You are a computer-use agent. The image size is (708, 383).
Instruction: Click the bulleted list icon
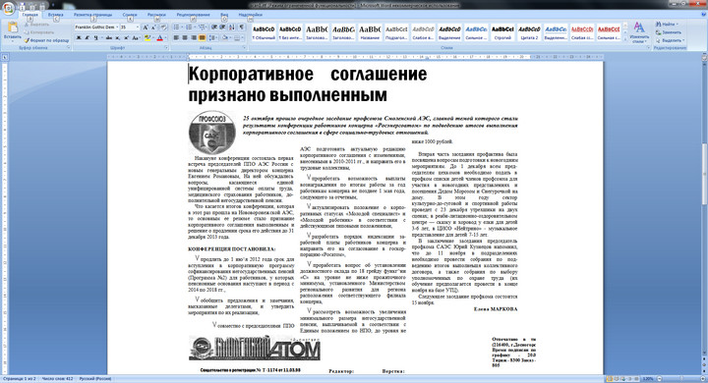tap(177, 27)
